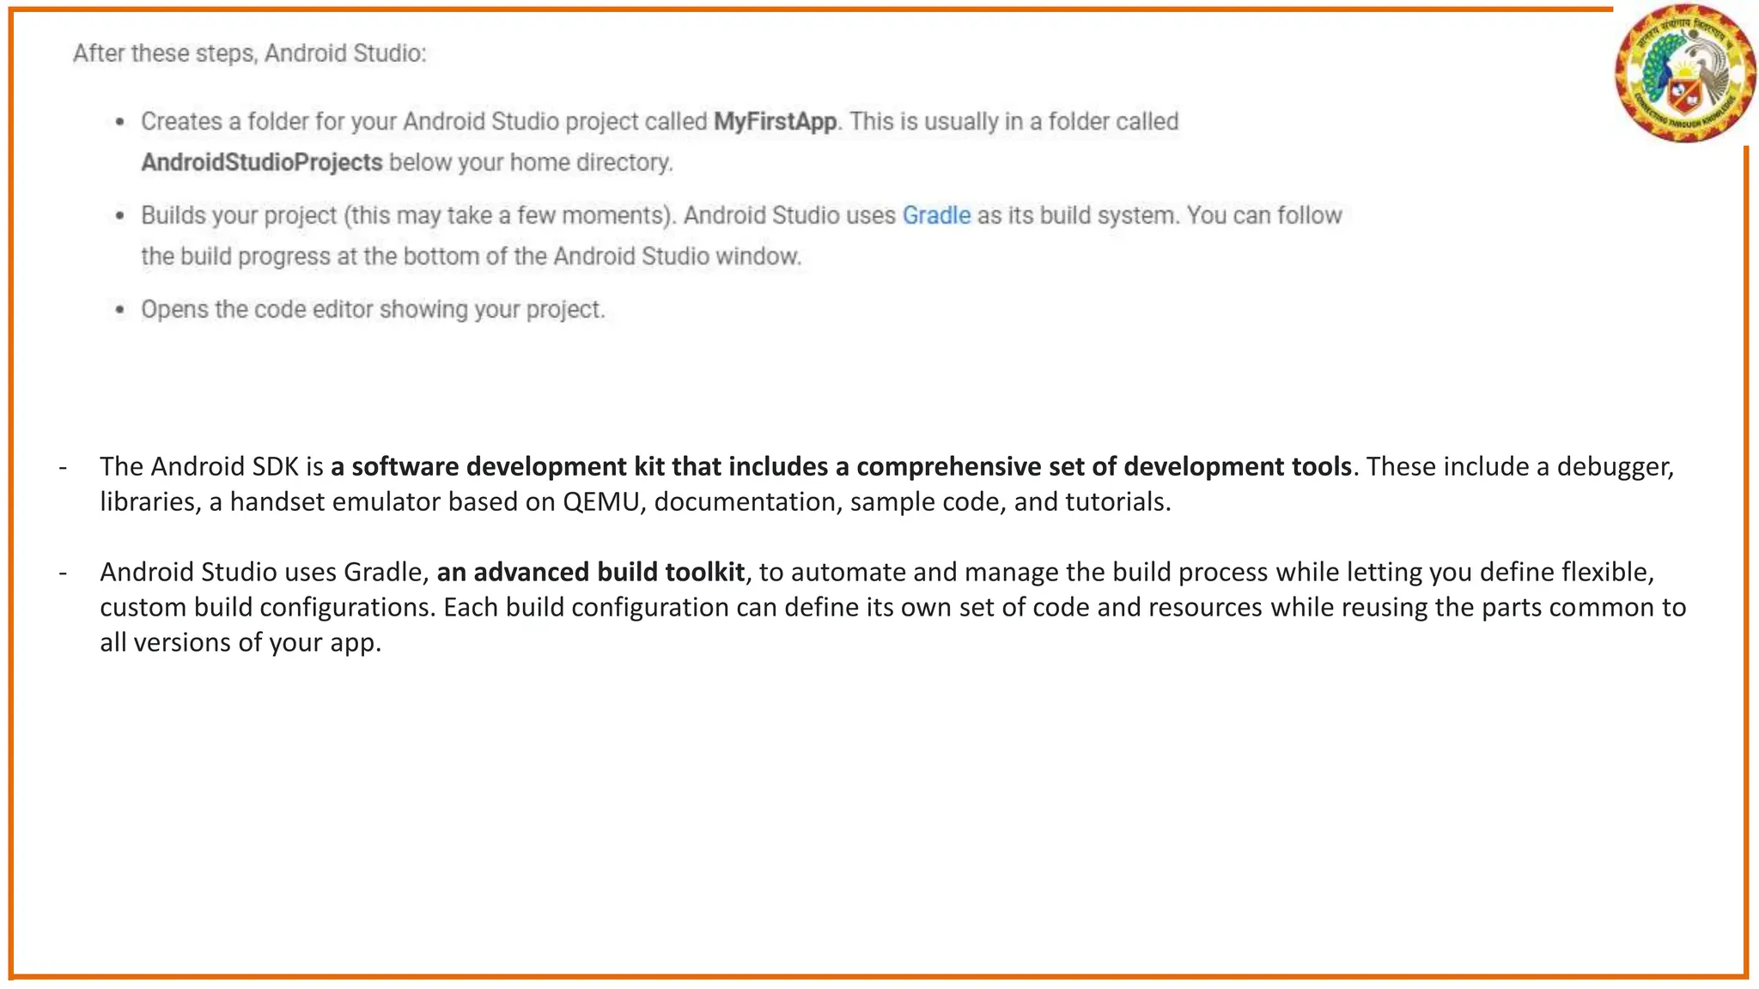
Task: Click the text 'all versions of your app.'
Action: coord(240,642)
